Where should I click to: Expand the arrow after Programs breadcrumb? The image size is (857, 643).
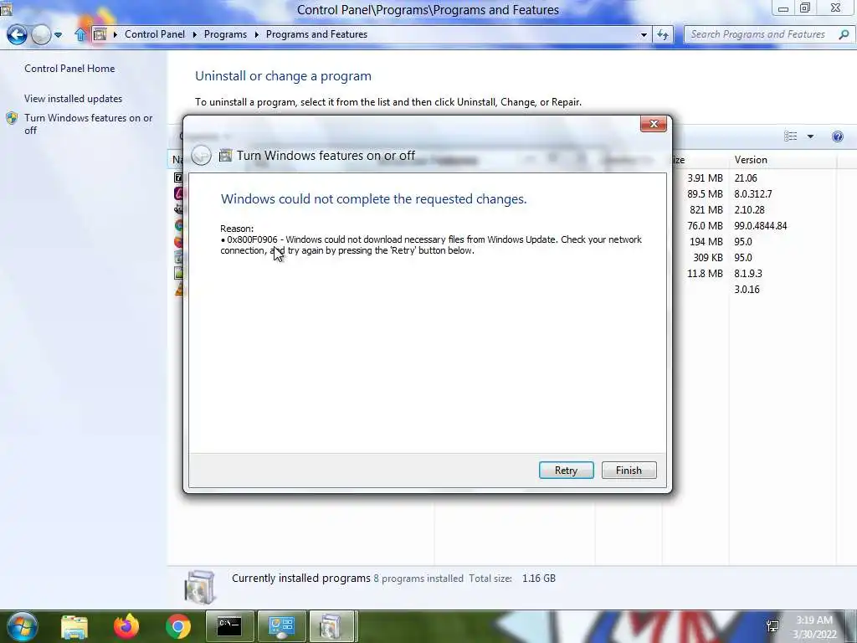click(256, 34)
